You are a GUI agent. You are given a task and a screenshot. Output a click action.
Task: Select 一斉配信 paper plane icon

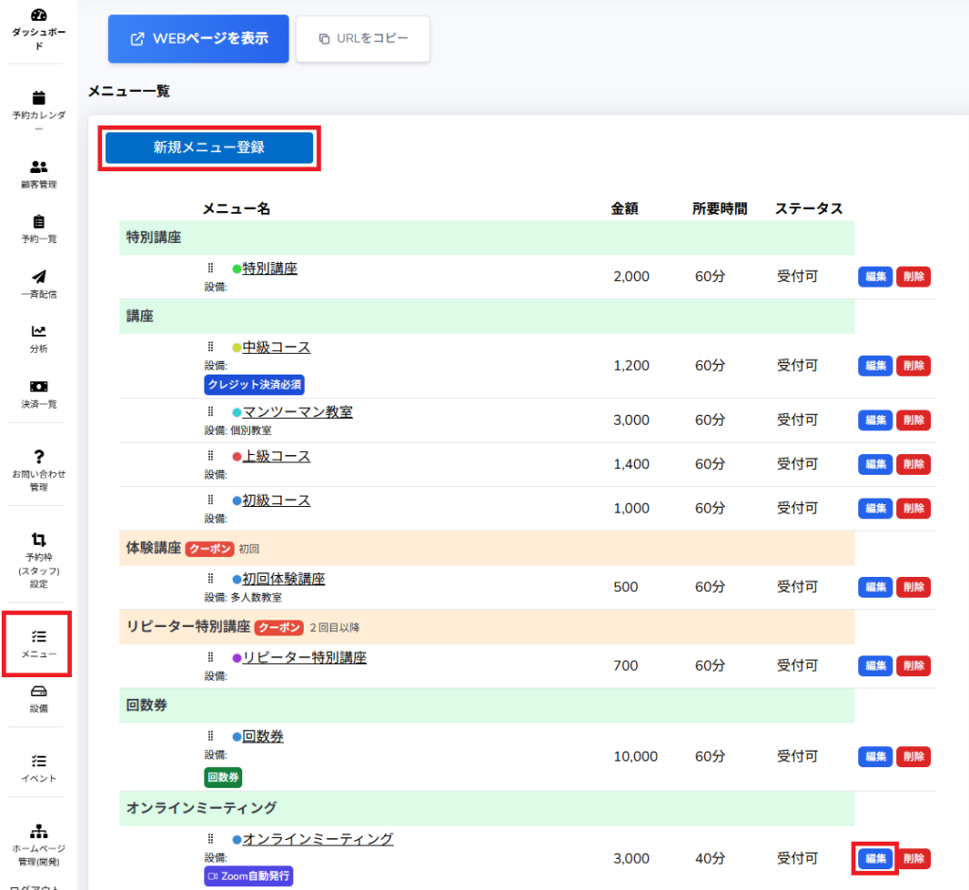(39, 277)
